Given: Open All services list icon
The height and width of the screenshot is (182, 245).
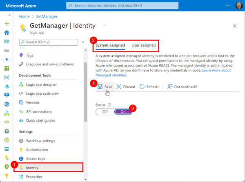Looking at the screenshot, I should click(7, 51).
